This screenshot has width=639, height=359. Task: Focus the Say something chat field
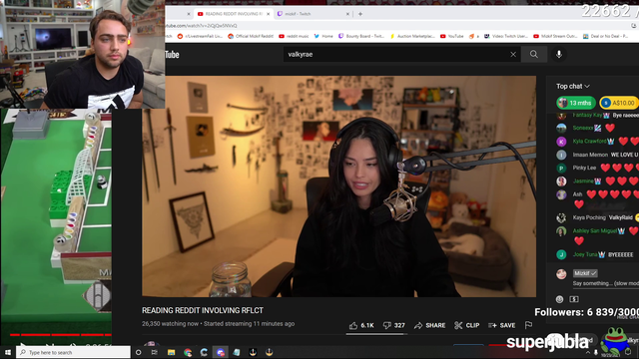pyautogui.click(x=605, y=283)
